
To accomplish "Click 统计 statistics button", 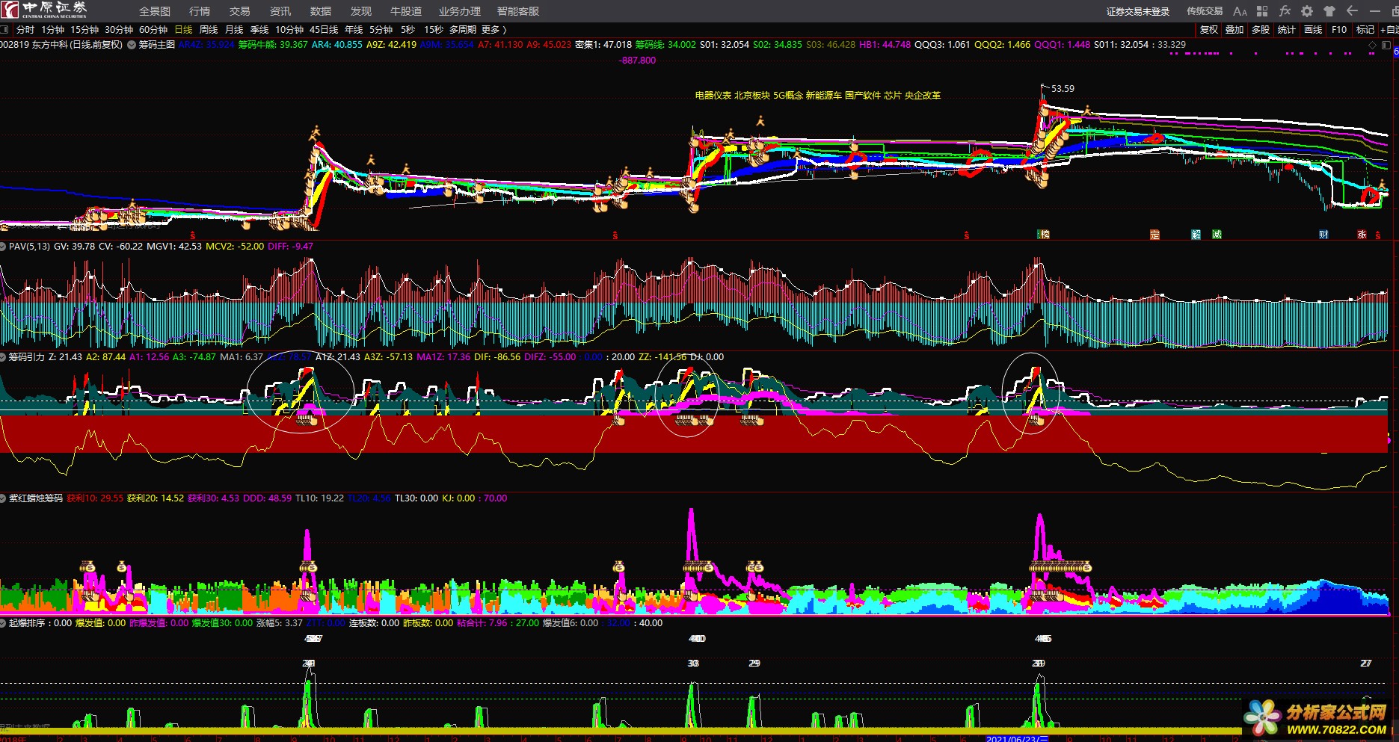I will pyautogui.click(x=1287, y=30).
